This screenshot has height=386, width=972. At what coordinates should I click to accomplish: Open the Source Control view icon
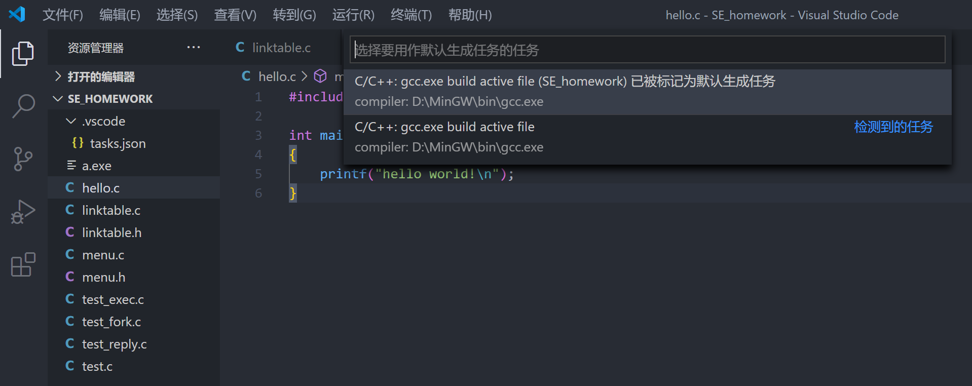[23, 159]
